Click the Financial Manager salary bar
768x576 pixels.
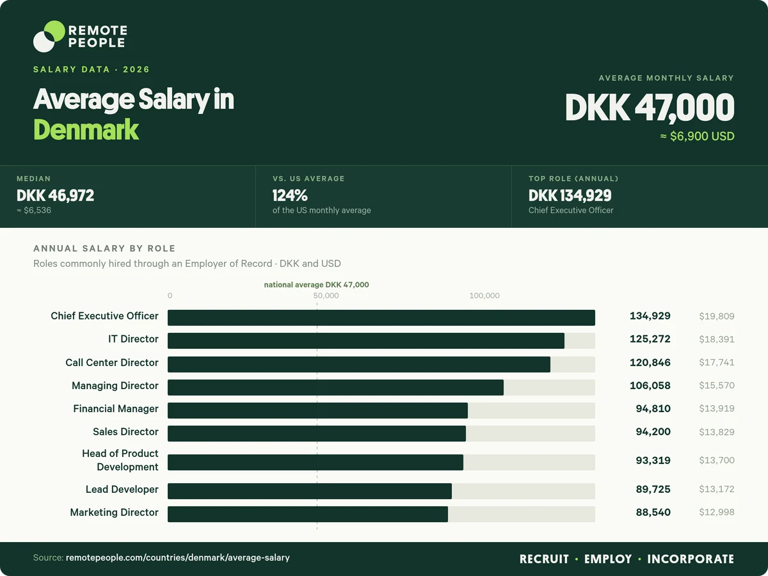click(317, 410)
